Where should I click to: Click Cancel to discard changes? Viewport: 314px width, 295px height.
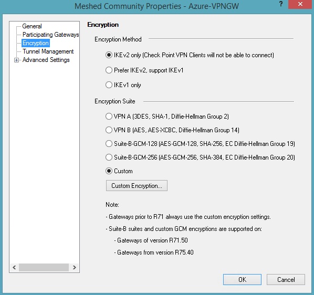[x=286, y=280]
